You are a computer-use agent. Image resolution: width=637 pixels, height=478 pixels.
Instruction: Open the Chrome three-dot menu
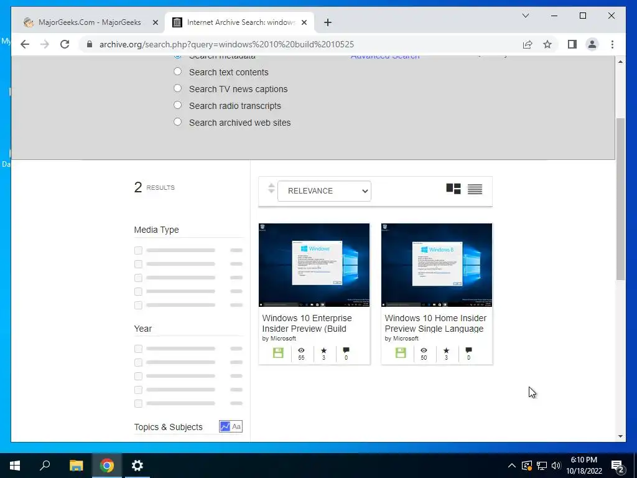[612, 44]
